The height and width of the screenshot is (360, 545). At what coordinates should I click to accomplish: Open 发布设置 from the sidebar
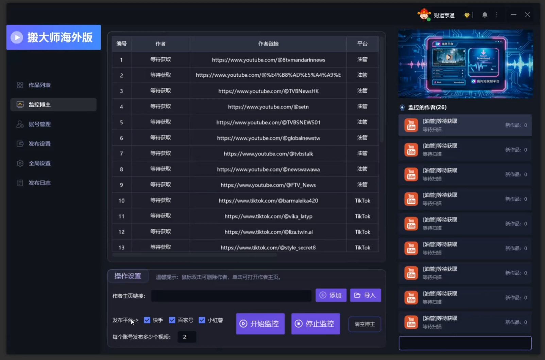(x=39, y=144)
